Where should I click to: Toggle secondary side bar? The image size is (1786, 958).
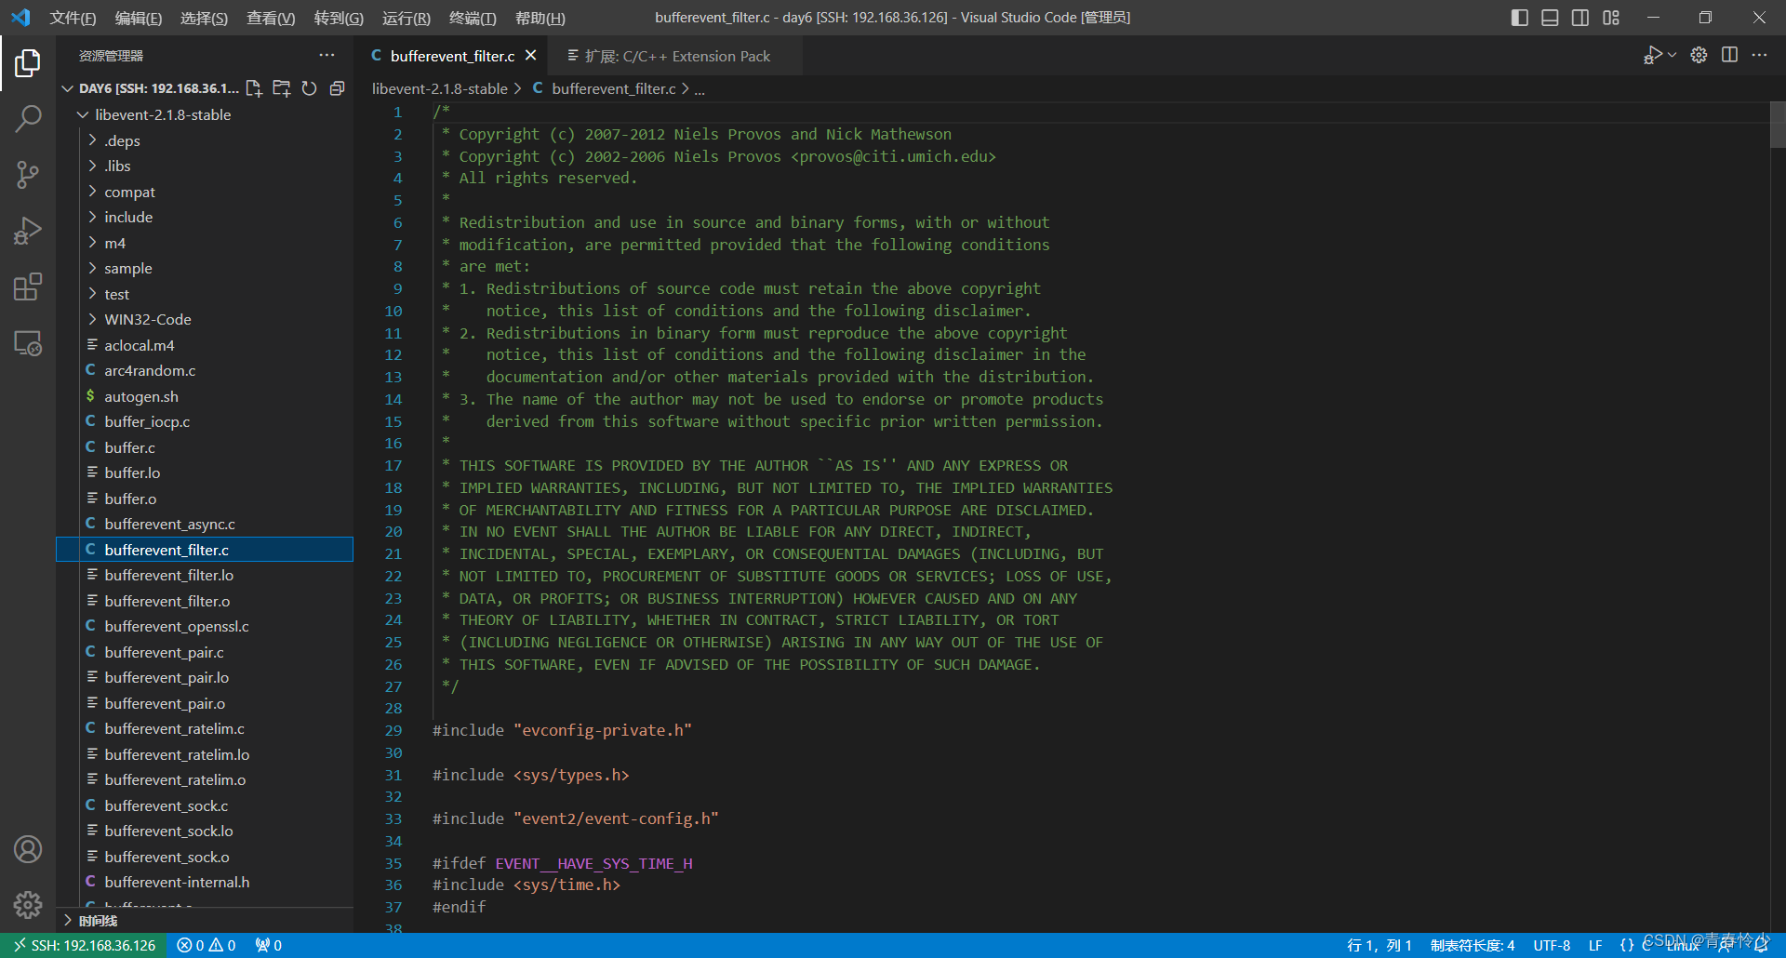(x=1580, y=17)
